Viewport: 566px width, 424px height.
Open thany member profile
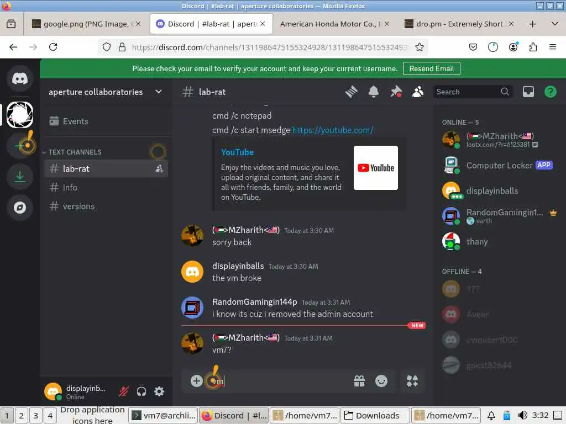click(500, 242)
